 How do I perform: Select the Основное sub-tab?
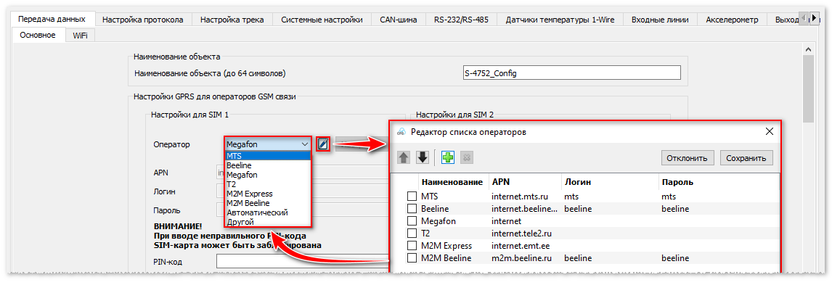[x=38, y=35]
